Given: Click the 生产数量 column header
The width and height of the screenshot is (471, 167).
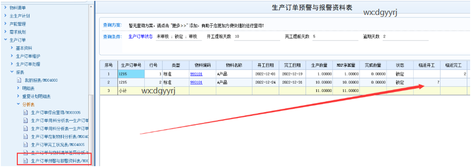Looking at the screenshot, I should click(x=319, y=65).
